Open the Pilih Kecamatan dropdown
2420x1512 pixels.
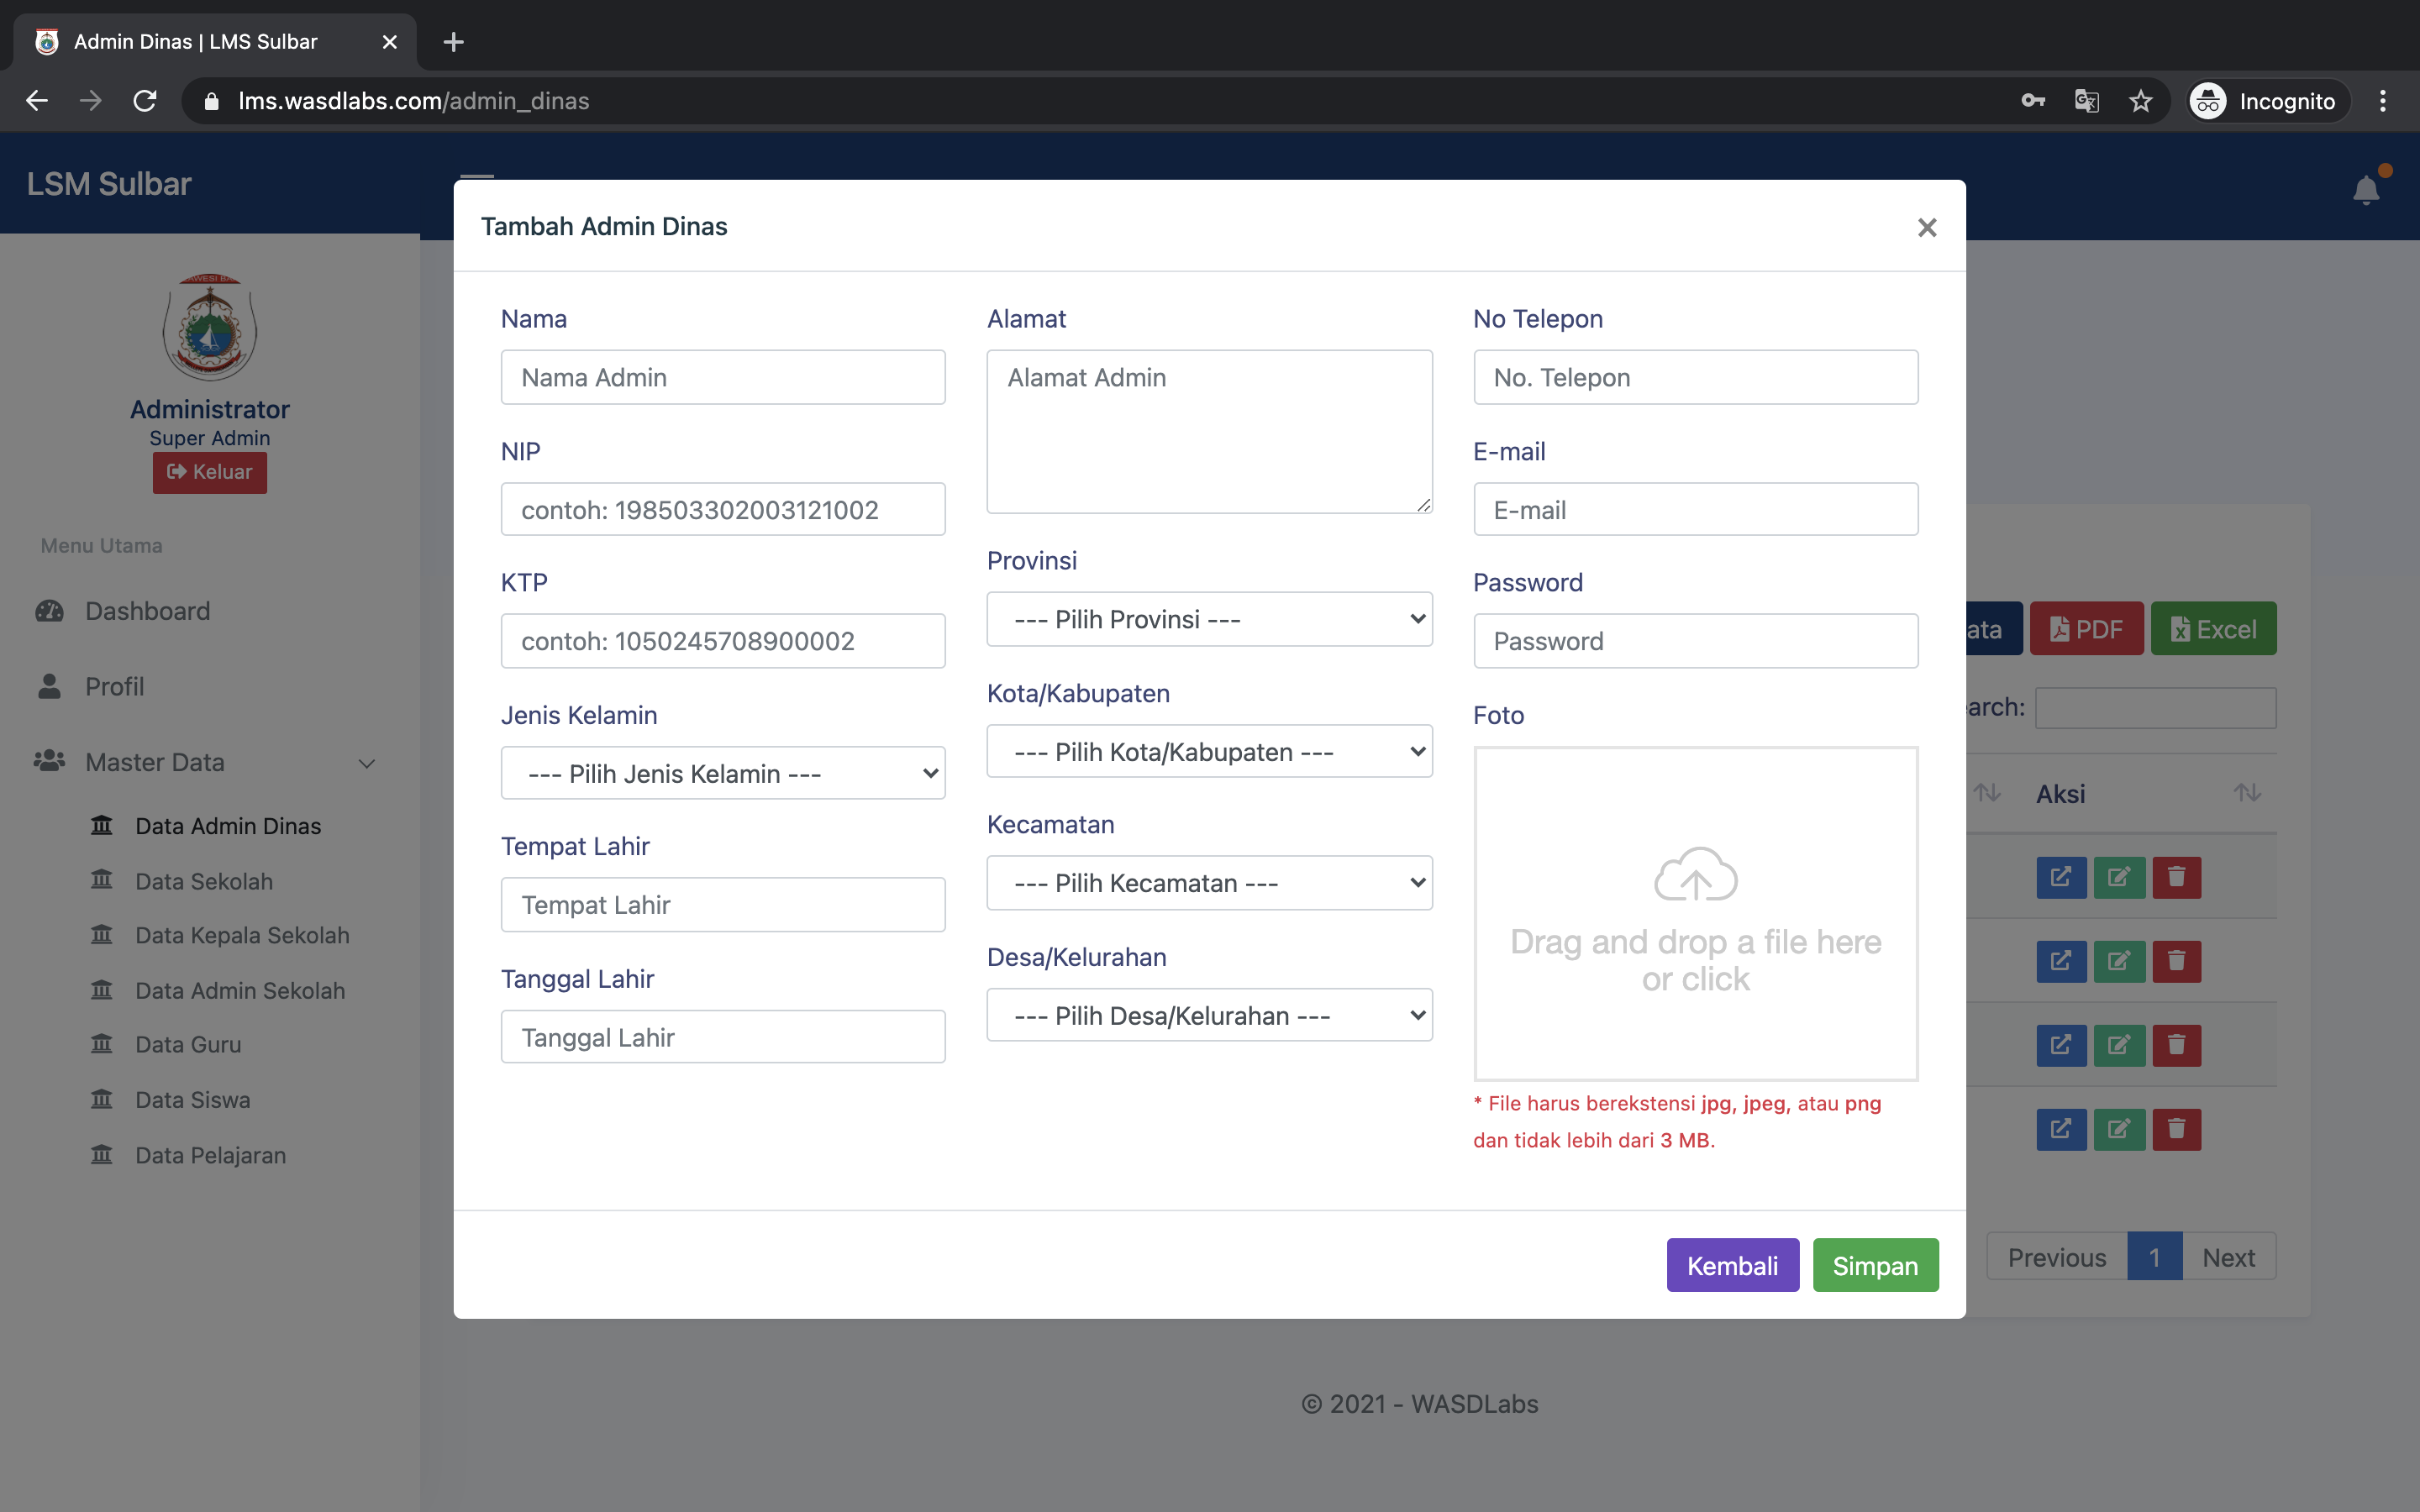(x=1209, y=883)
